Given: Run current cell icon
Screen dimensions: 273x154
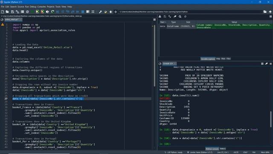Looking at the screenshot, I should (37, 12).
